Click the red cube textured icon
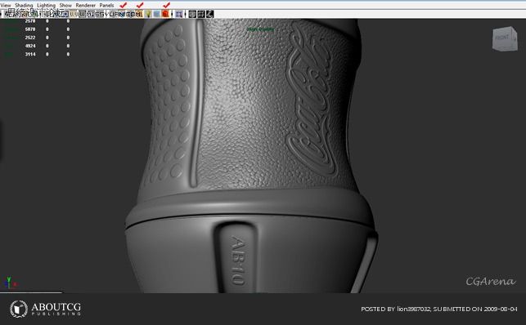526x325 pixels. point(165,14)
